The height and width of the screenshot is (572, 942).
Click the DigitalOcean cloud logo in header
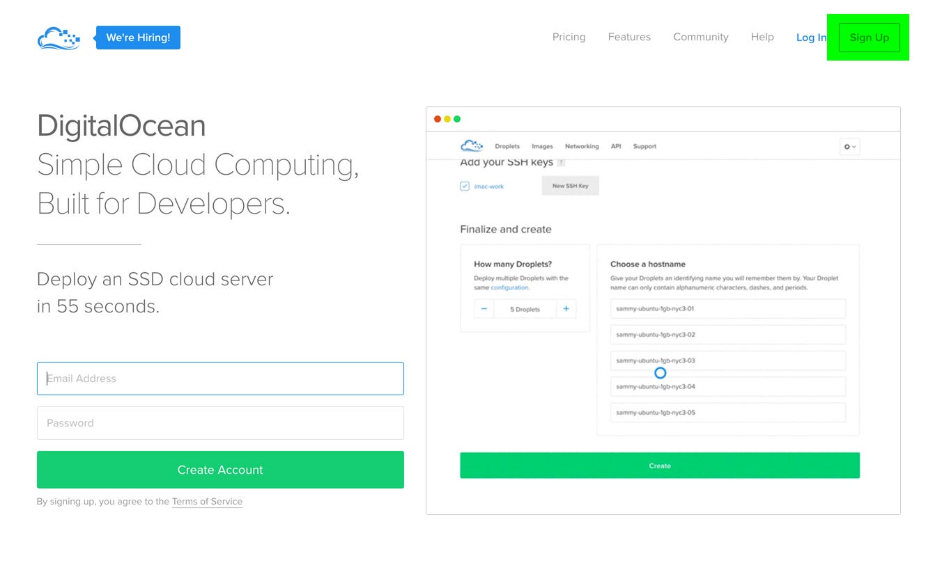pos(59,38)
